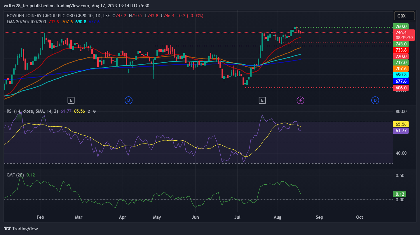Click the Oct label on time axis

pyautogui.click(x=360, y=217)
